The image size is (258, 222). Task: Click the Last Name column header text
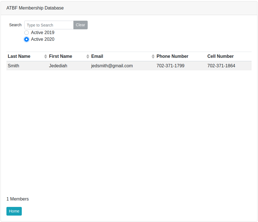(19, 56)
